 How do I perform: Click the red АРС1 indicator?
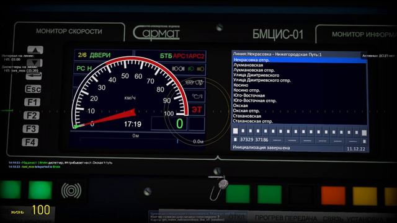tap(181, 56)
